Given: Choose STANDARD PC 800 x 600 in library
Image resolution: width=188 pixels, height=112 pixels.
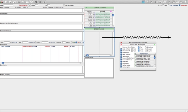Looking at the screenshot, I should (144, 58).
